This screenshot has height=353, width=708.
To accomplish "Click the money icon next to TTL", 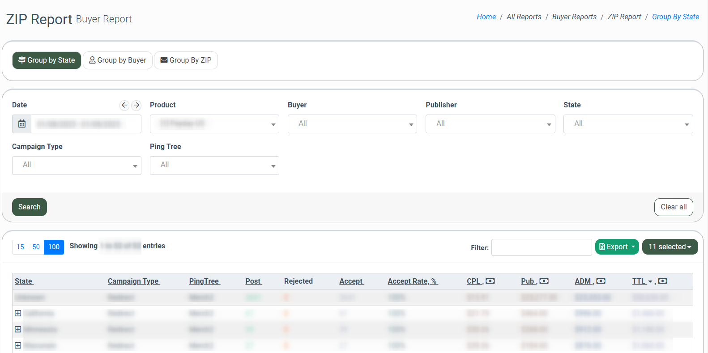I will (x=663, y=281).
